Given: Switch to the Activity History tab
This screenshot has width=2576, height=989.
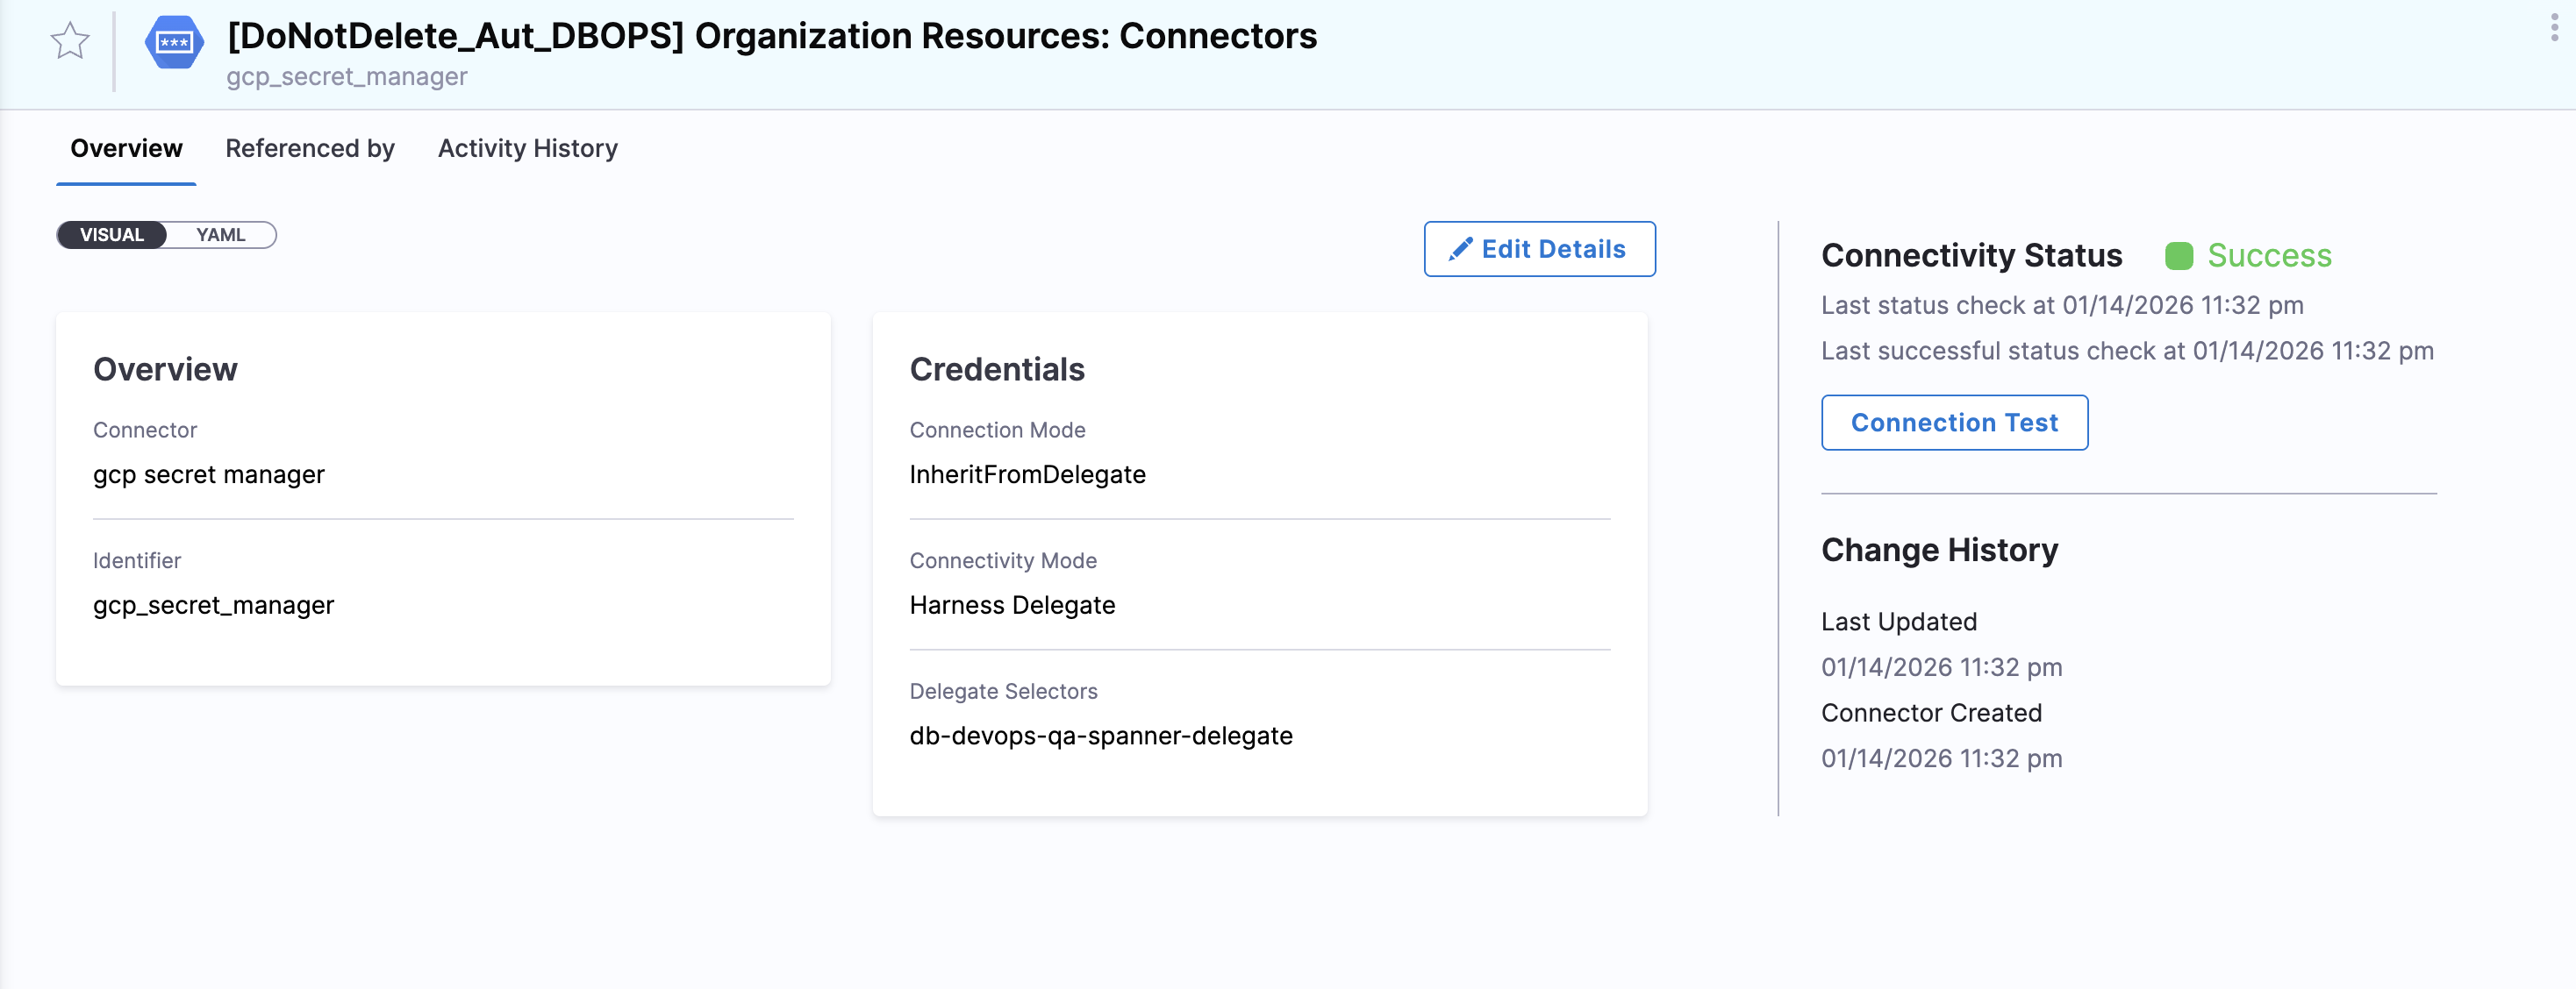Looking at the screenshot, I should click(x=527, y=148).
